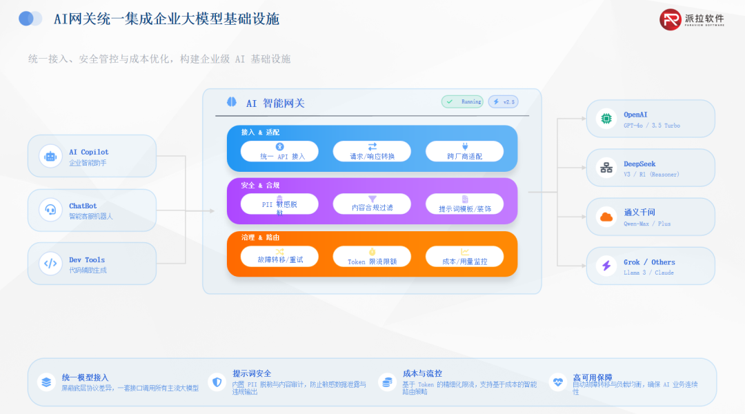This screenshot has width=745, height=414.
Task: Click the 提示词安全 shield icon
Action: point(217,382)
